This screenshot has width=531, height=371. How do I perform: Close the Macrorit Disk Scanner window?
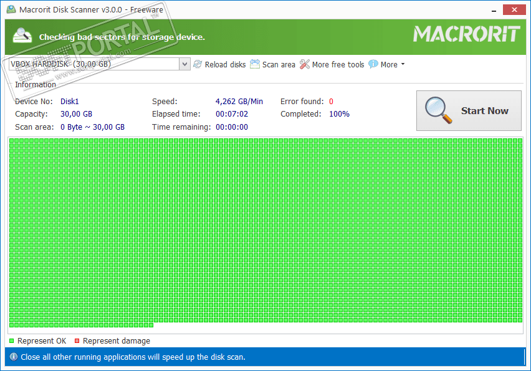[514, 9]
